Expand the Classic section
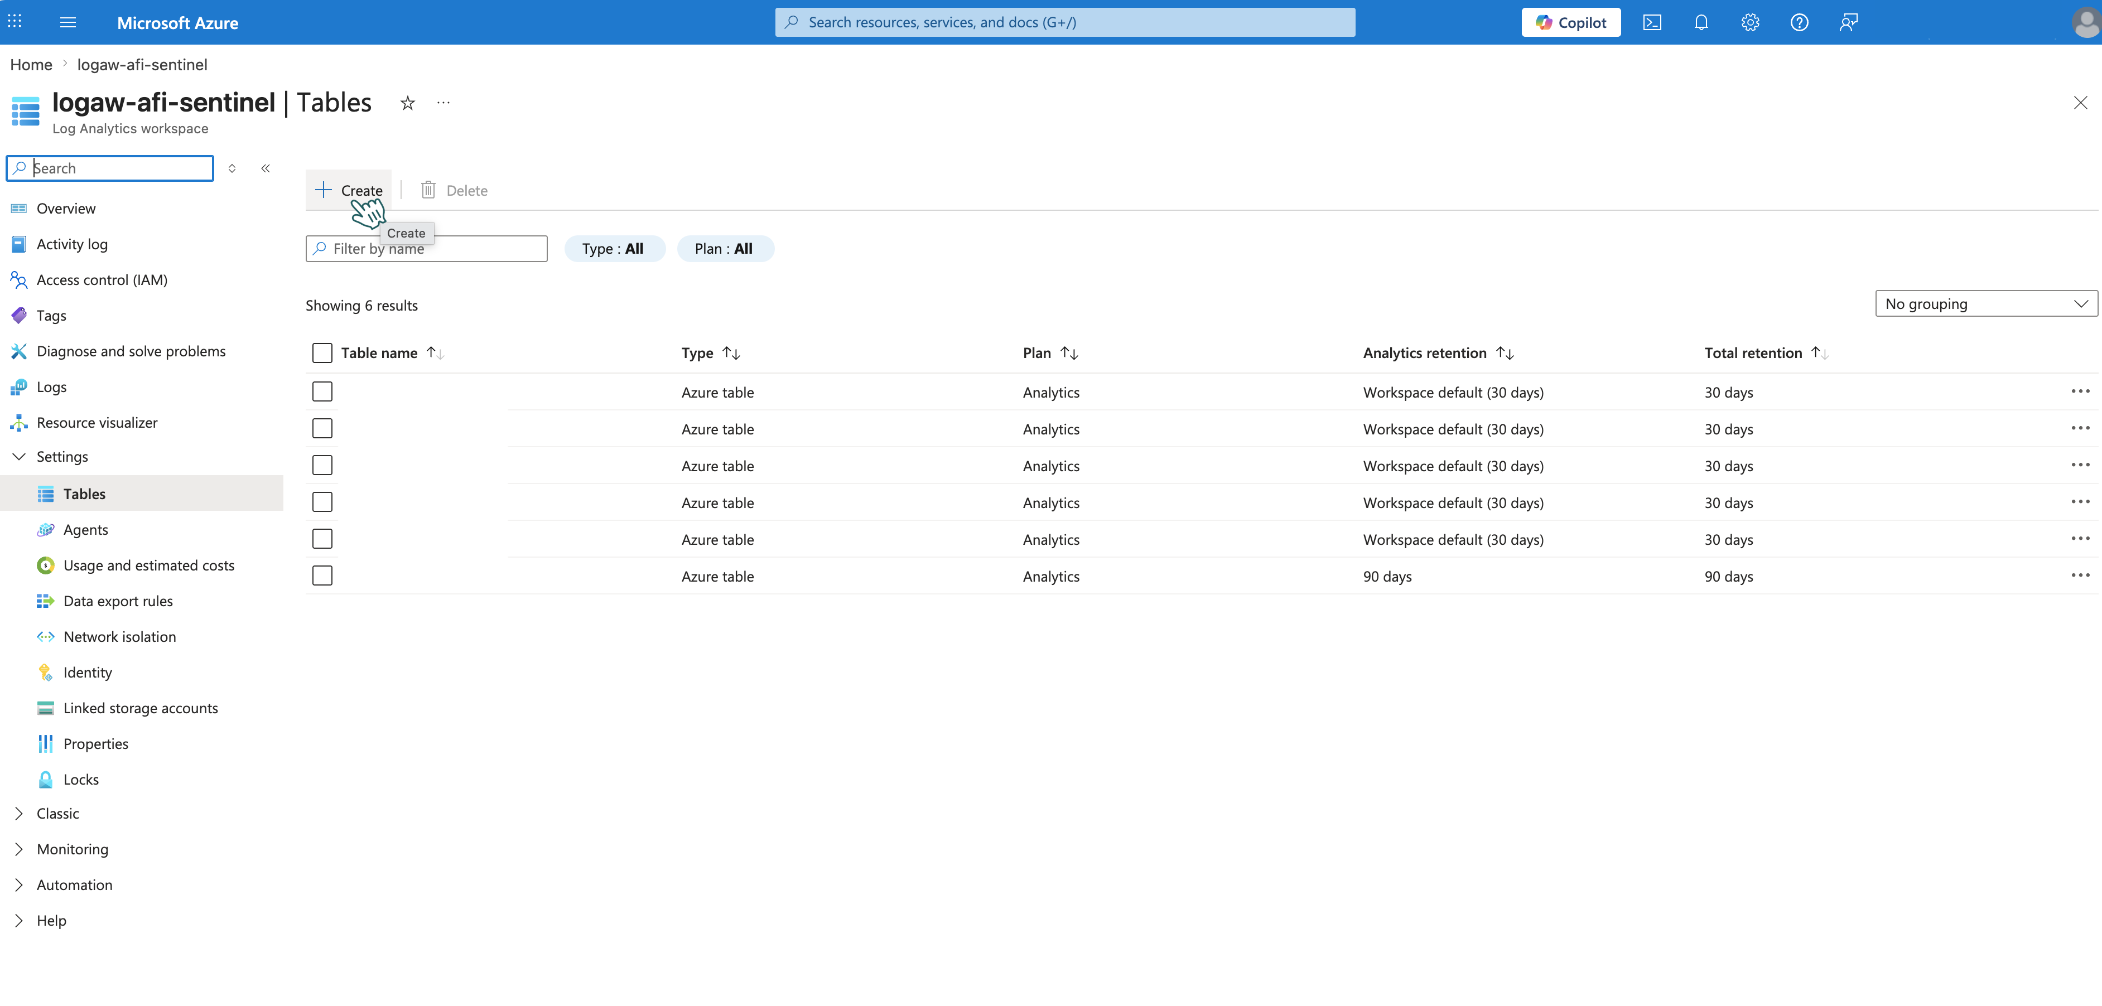Image resolution: width=2102 pixels, height=1006 pixels. 19,814
